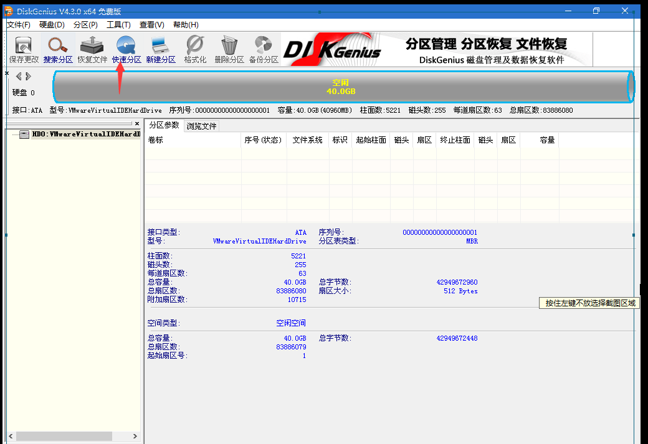Image resolution: width=648 pixels, height=444 pixels.
Task: Click the 空闲空间 space type value
Action: click(291, 323)
